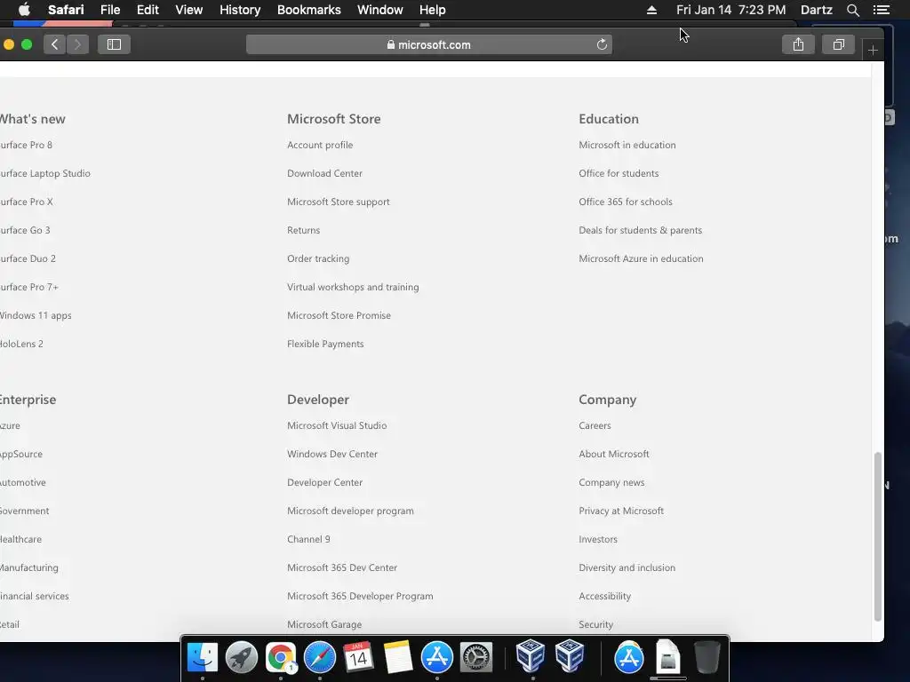Open the Channel 9 link
The image size is (910, 682).
(308, 539)
